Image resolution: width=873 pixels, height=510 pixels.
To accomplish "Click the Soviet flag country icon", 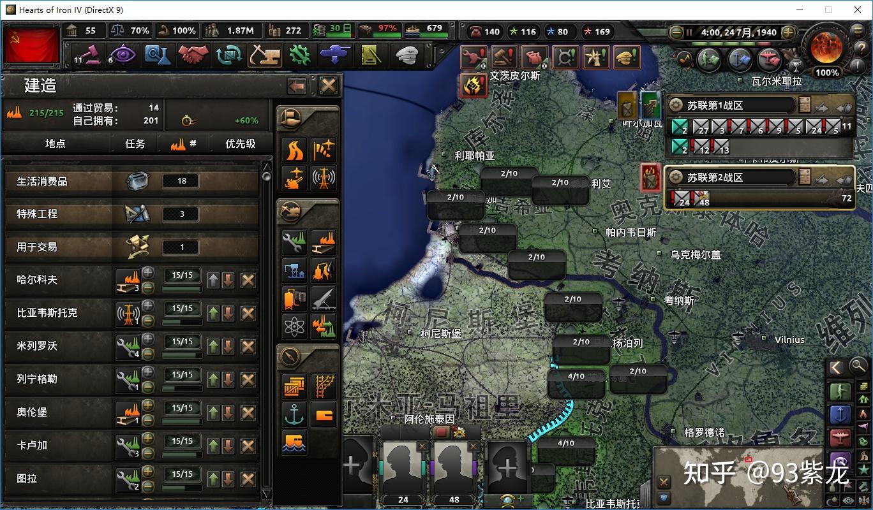I will coord(32,45).
